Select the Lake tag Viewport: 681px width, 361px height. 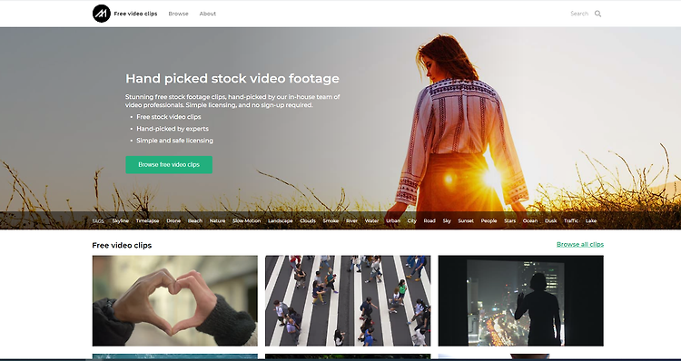pos(591,220)
